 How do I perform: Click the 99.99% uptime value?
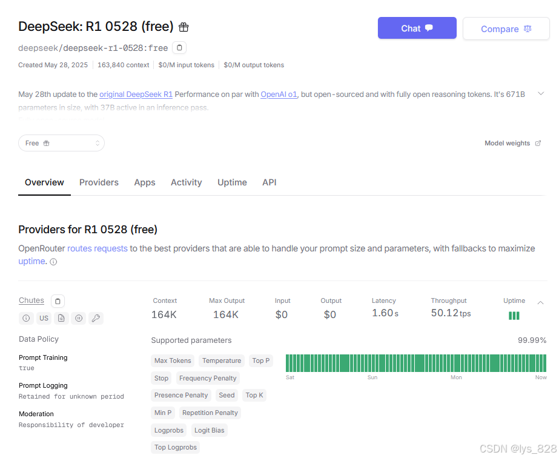pos(532,340)
